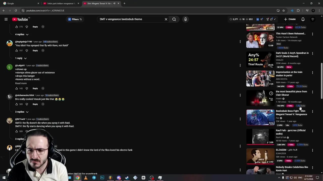The height and width of the screenshot is (181, 323).
Task: Reply to @niclasneziru1854 comment
Action: coord(35,104)
